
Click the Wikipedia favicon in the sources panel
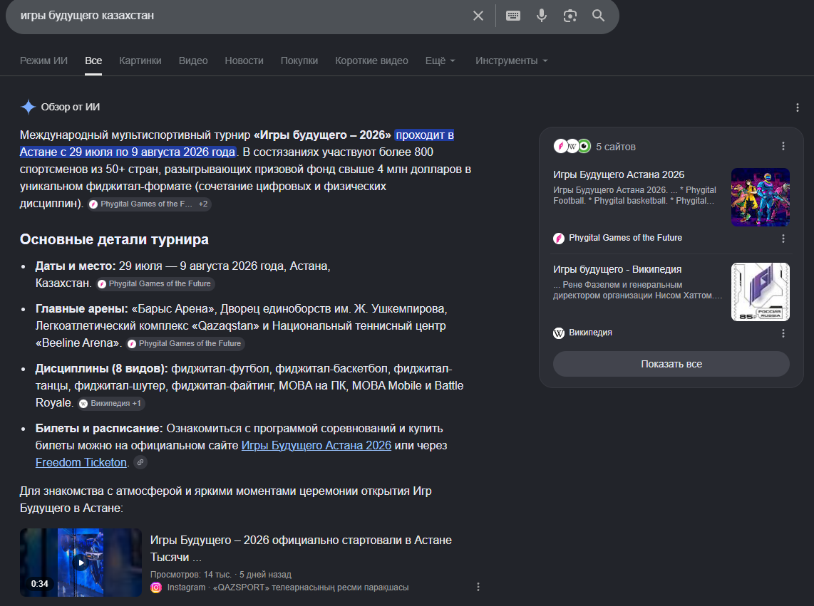[559, 333]
